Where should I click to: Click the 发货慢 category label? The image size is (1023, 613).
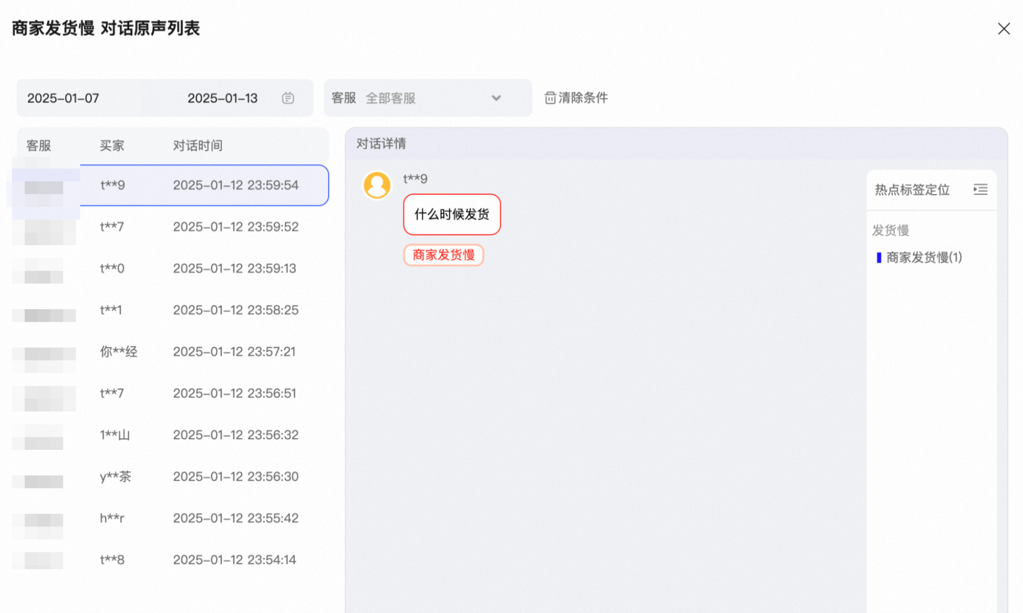(891, 230)
